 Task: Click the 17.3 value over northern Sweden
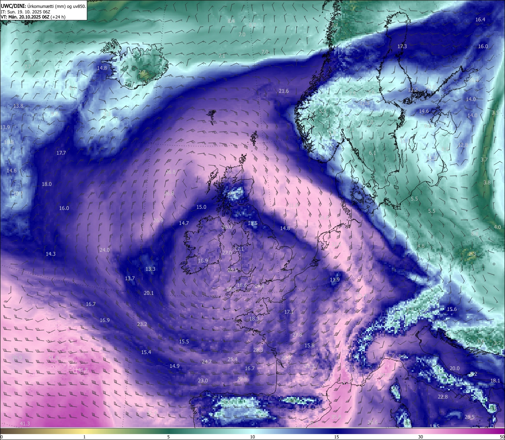402,46
